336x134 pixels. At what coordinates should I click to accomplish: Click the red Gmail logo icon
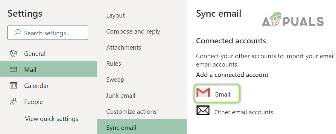(203, 93)
